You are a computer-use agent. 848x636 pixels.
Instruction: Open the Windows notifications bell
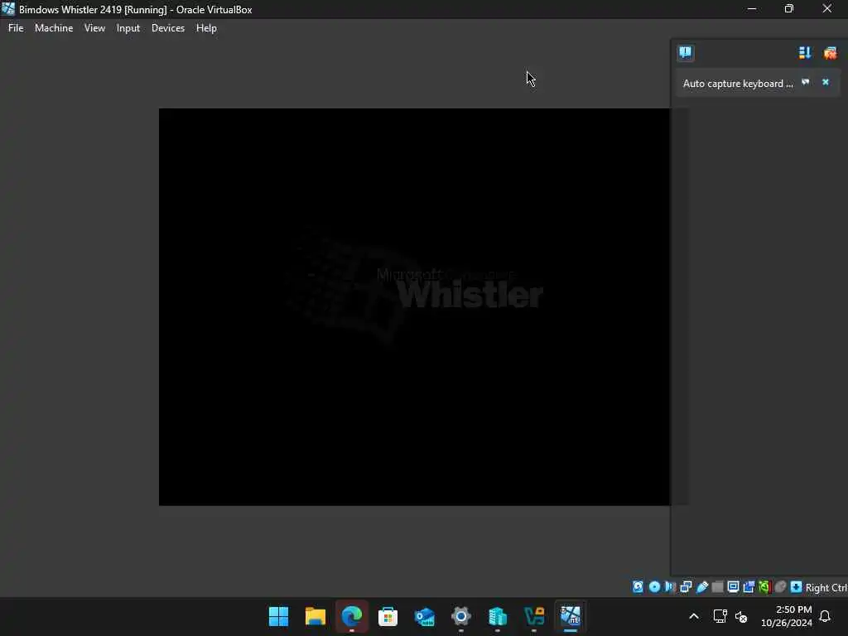click(825, 616)
